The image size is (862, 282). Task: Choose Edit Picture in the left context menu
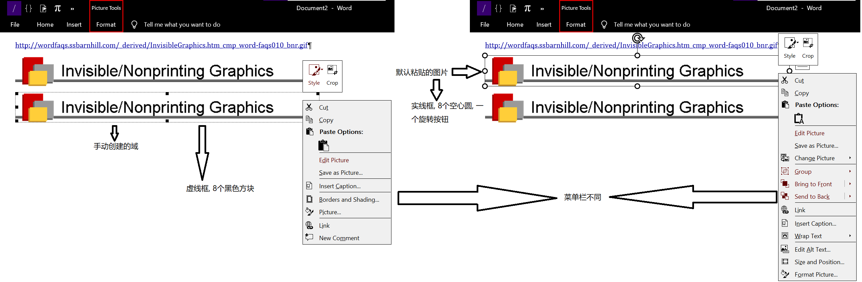point(347,160)
